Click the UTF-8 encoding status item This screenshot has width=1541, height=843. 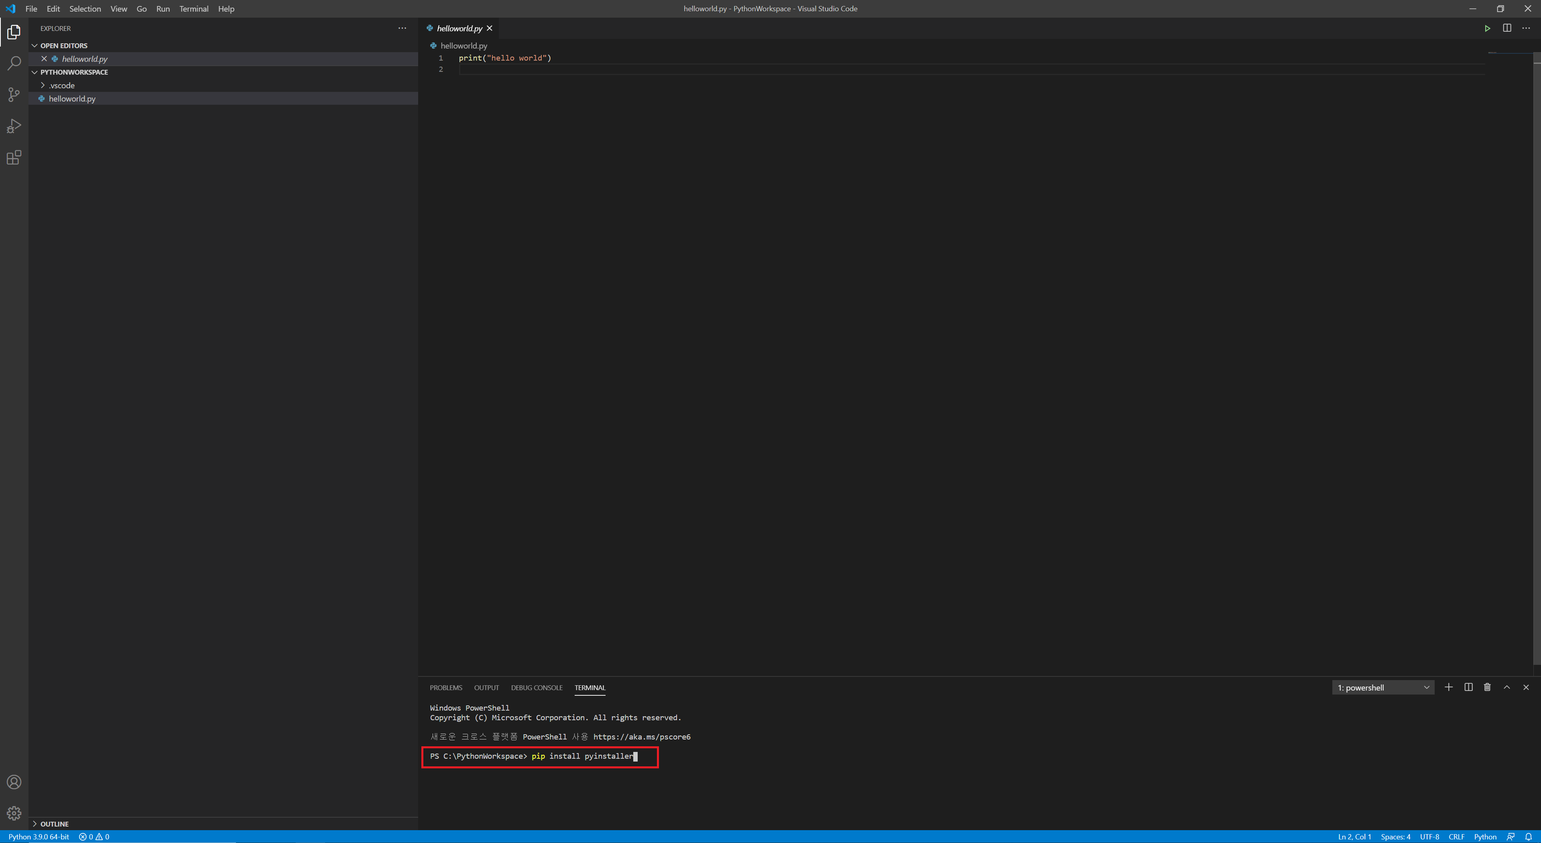pyautogui.click(x=1429, y=837)
